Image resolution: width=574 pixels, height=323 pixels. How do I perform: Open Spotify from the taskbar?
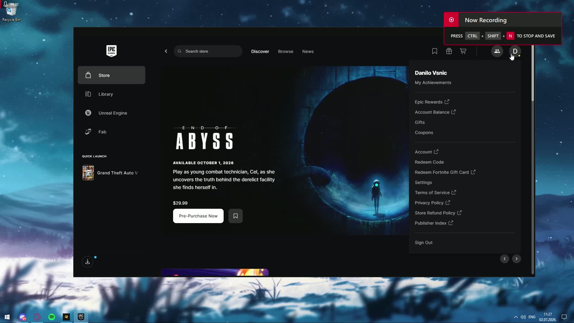[x=52, y=317]
